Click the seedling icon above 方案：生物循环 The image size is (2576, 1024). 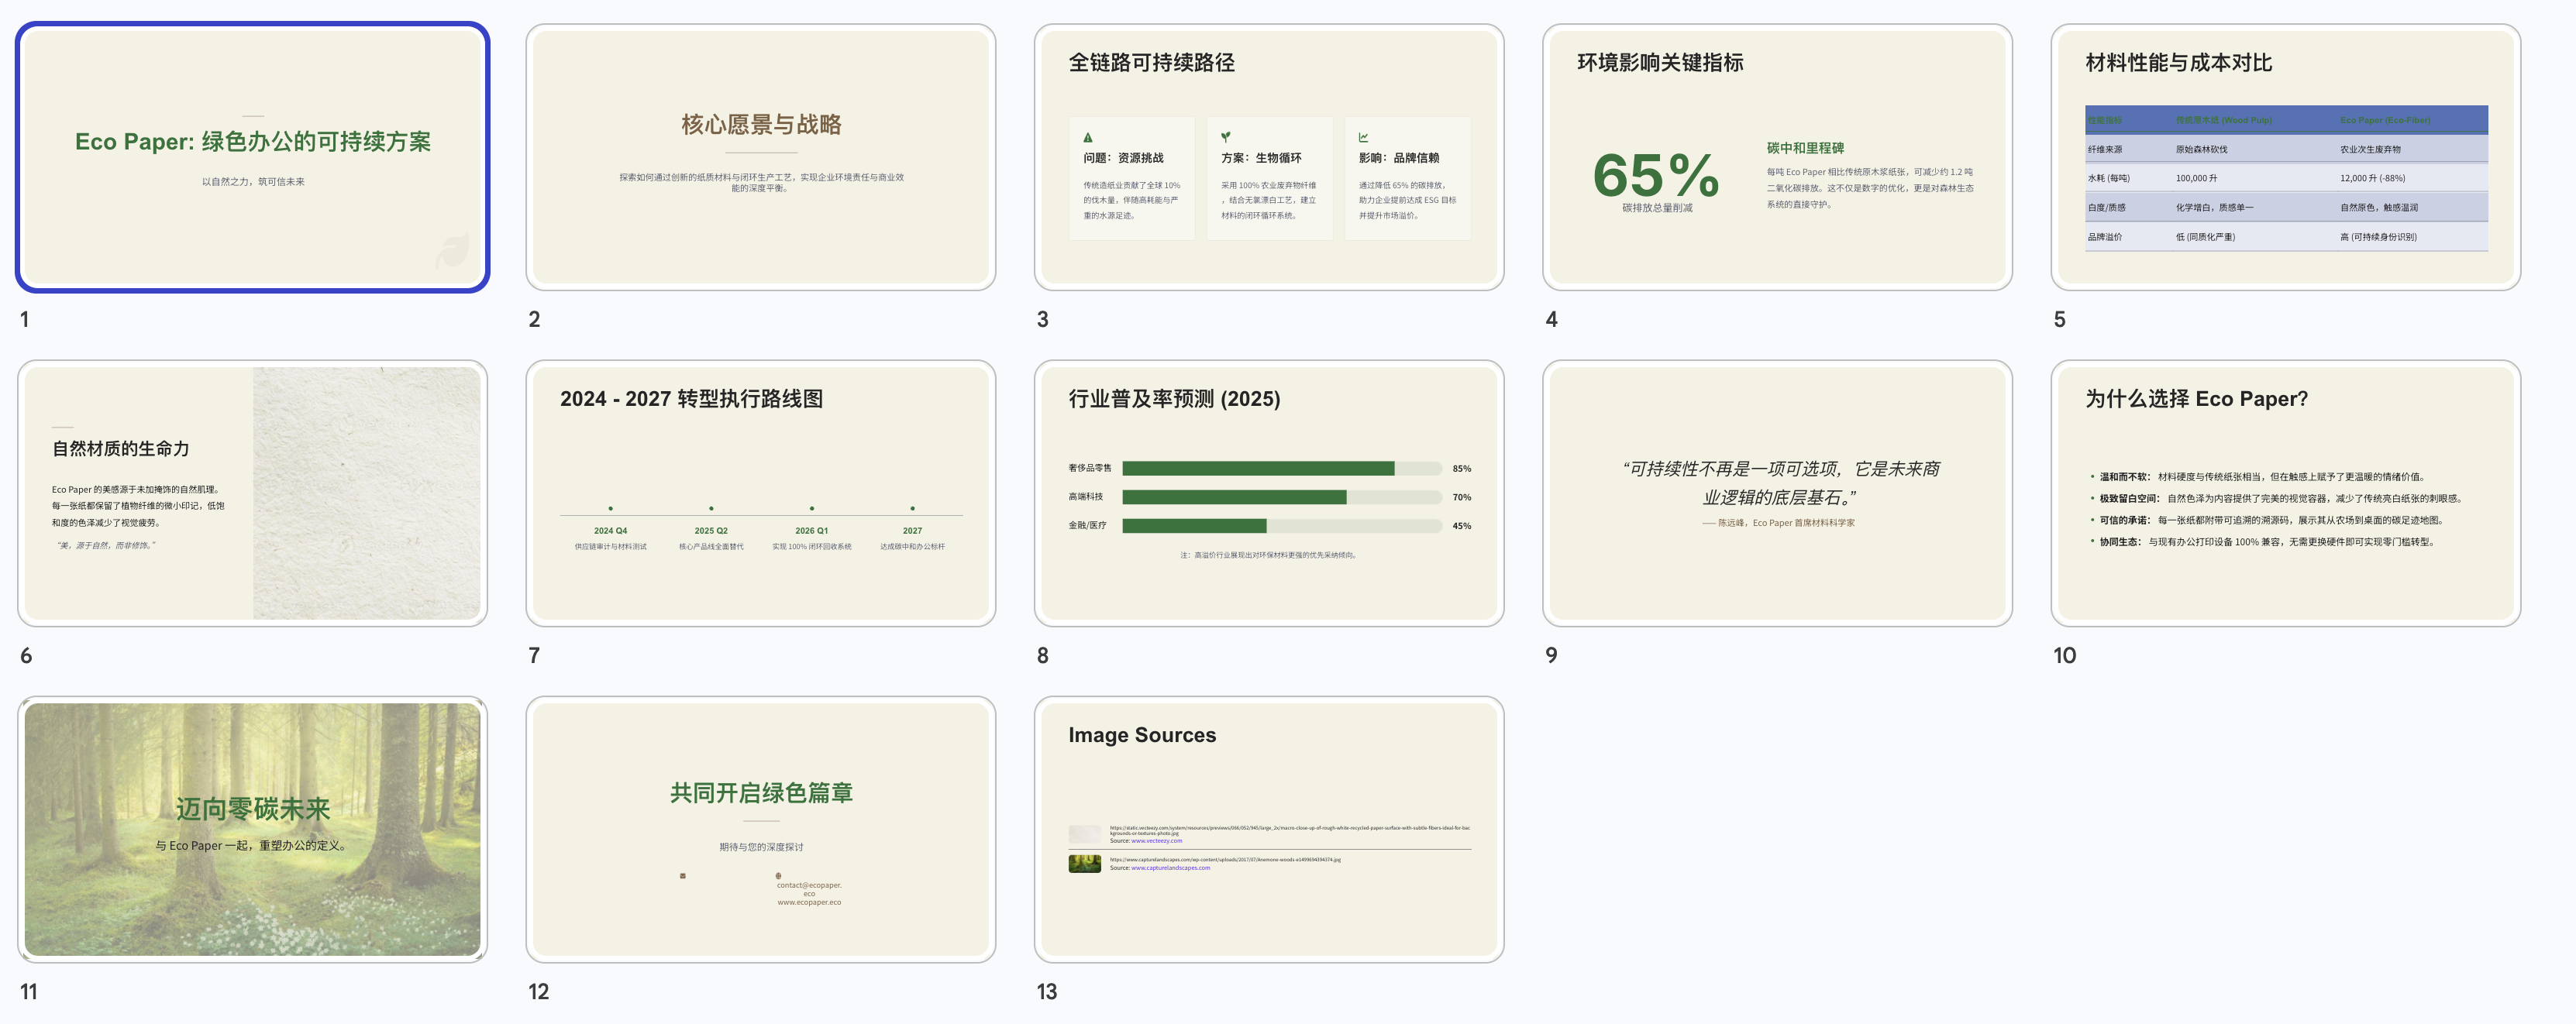[x=1225, y=137]
